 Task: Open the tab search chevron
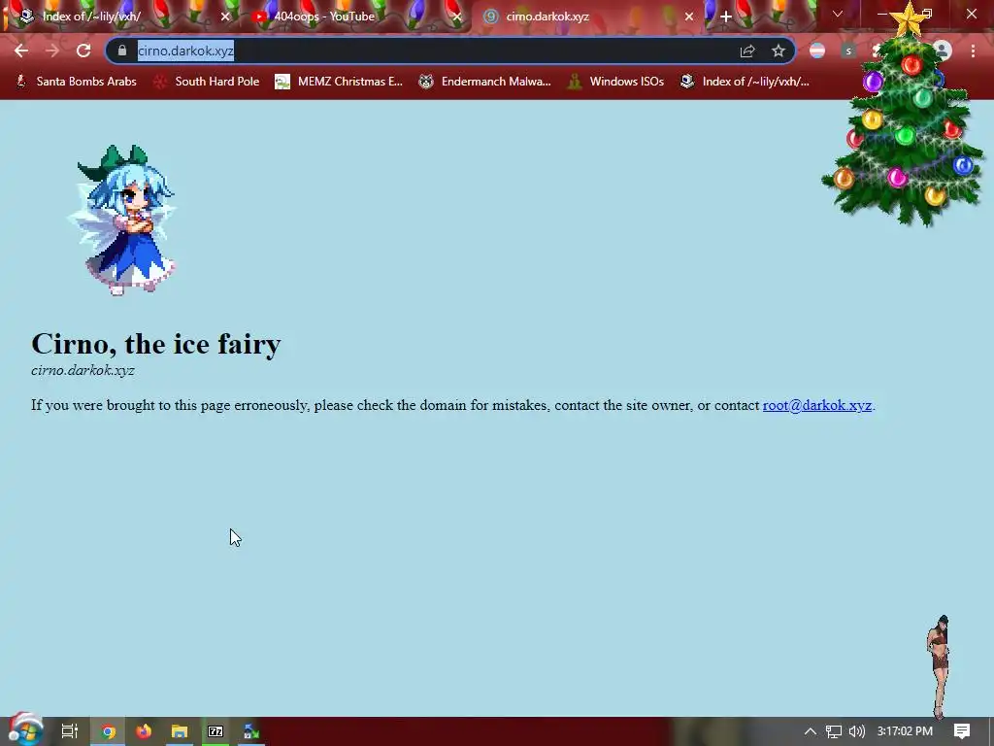838,14
